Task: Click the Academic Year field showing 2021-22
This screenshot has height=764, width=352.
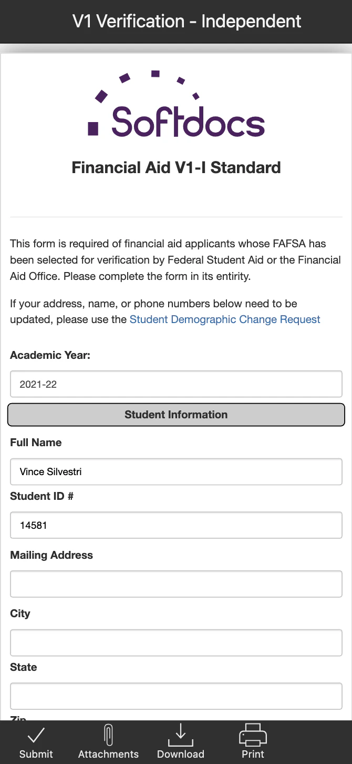Action: 176,384
